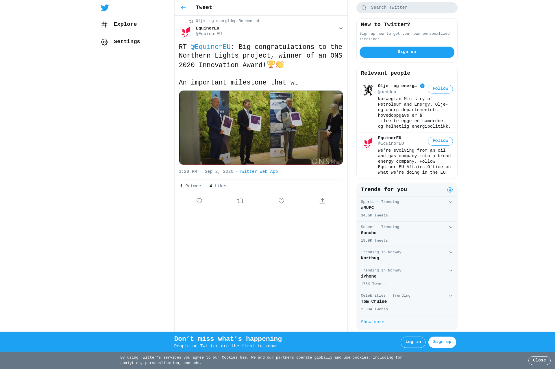Go back using the arrow icon
This screenshot has height=369, width=555.
tap(183, 8)
